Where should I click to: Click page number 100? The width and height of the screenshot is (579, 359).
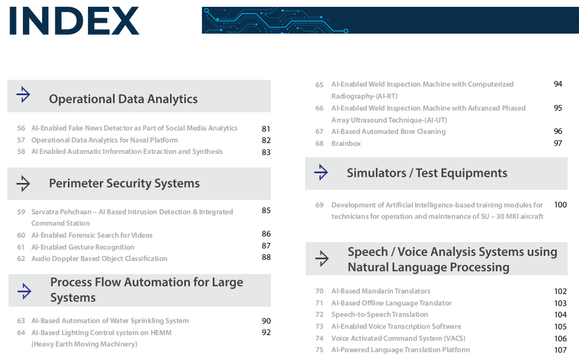tap(561, 205)
